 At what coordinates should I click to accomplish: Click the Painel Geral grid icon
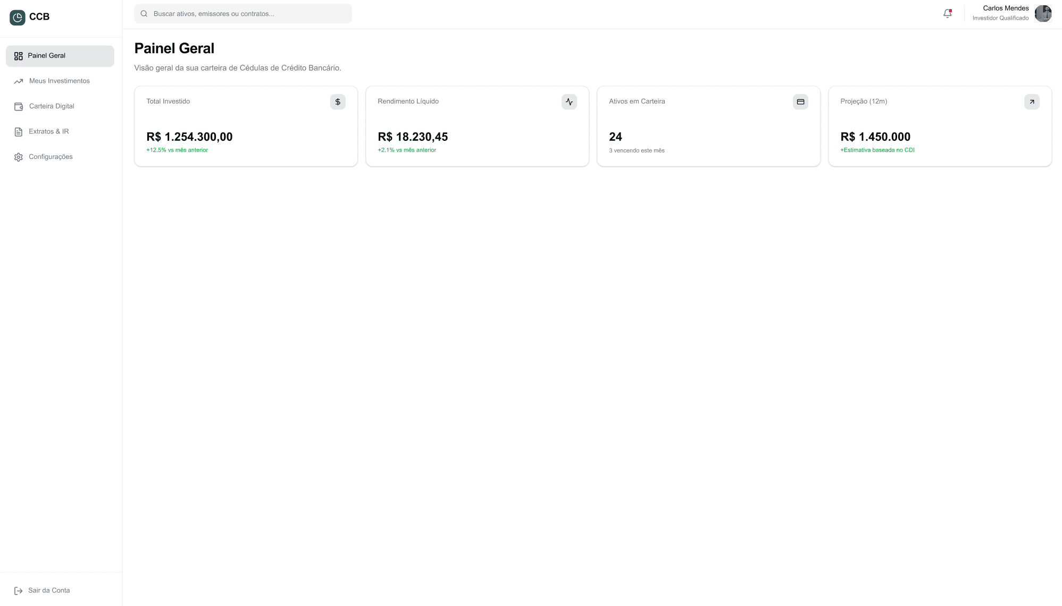19,55
